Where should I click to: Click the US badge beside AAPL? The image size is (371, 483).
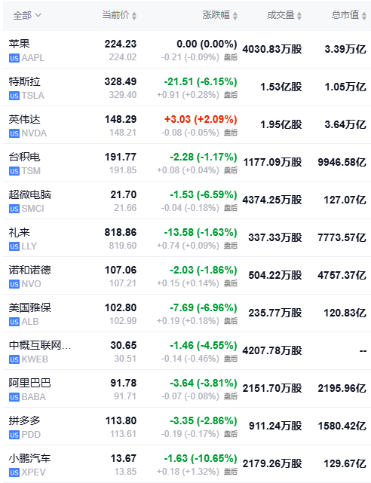pos(14,58)
